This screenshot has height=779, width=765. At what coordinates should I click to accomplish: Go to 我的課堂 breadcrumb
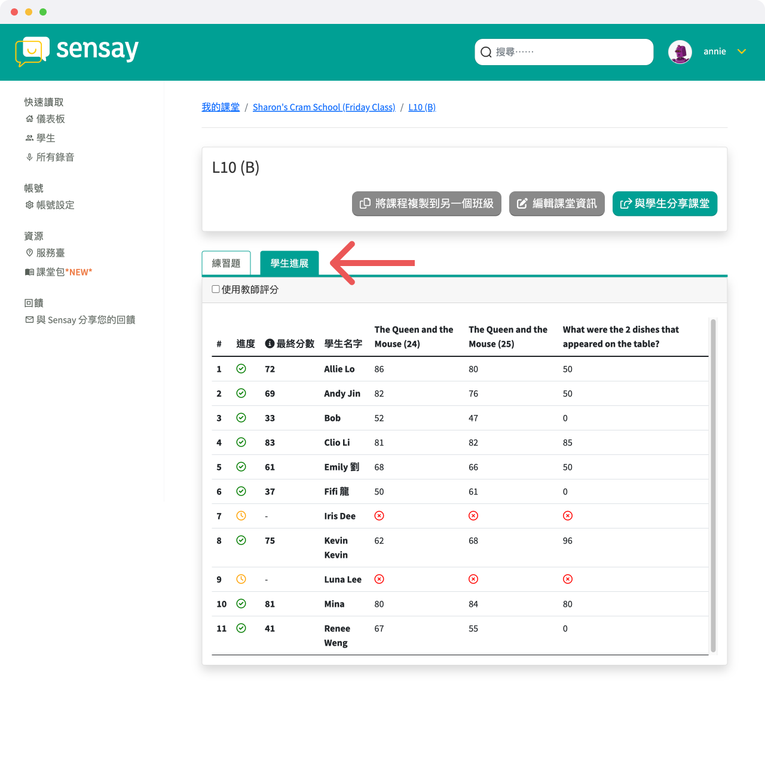pyautogui.click(x=221, y=107)
